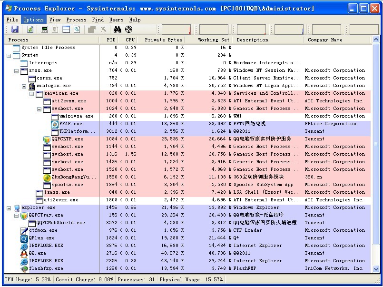Image resolution: width=383 pixels, height=287 pixels.
Task: Open the Find menu
Action: click(98, 20)
